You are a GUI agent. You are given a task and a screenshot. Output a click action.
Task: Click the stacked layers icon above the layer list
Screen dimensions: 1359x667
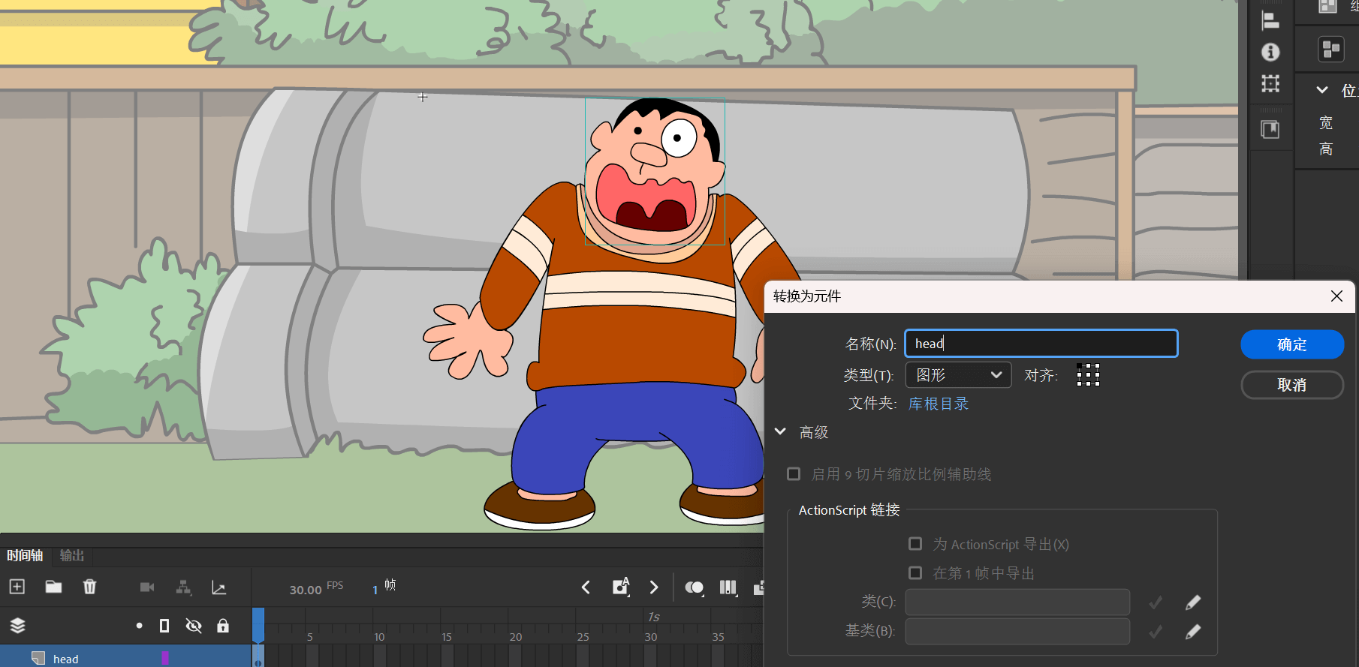[x=18, y=626]
